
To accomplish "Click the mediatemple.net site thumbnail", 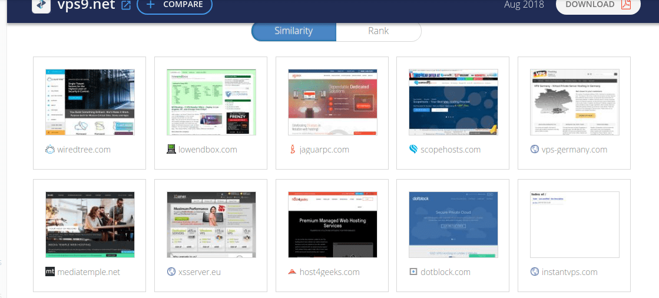I will click(90, 224).
